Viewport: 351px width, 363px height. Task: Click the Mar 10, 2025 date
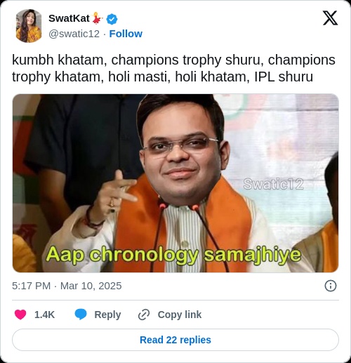point(91,286)
